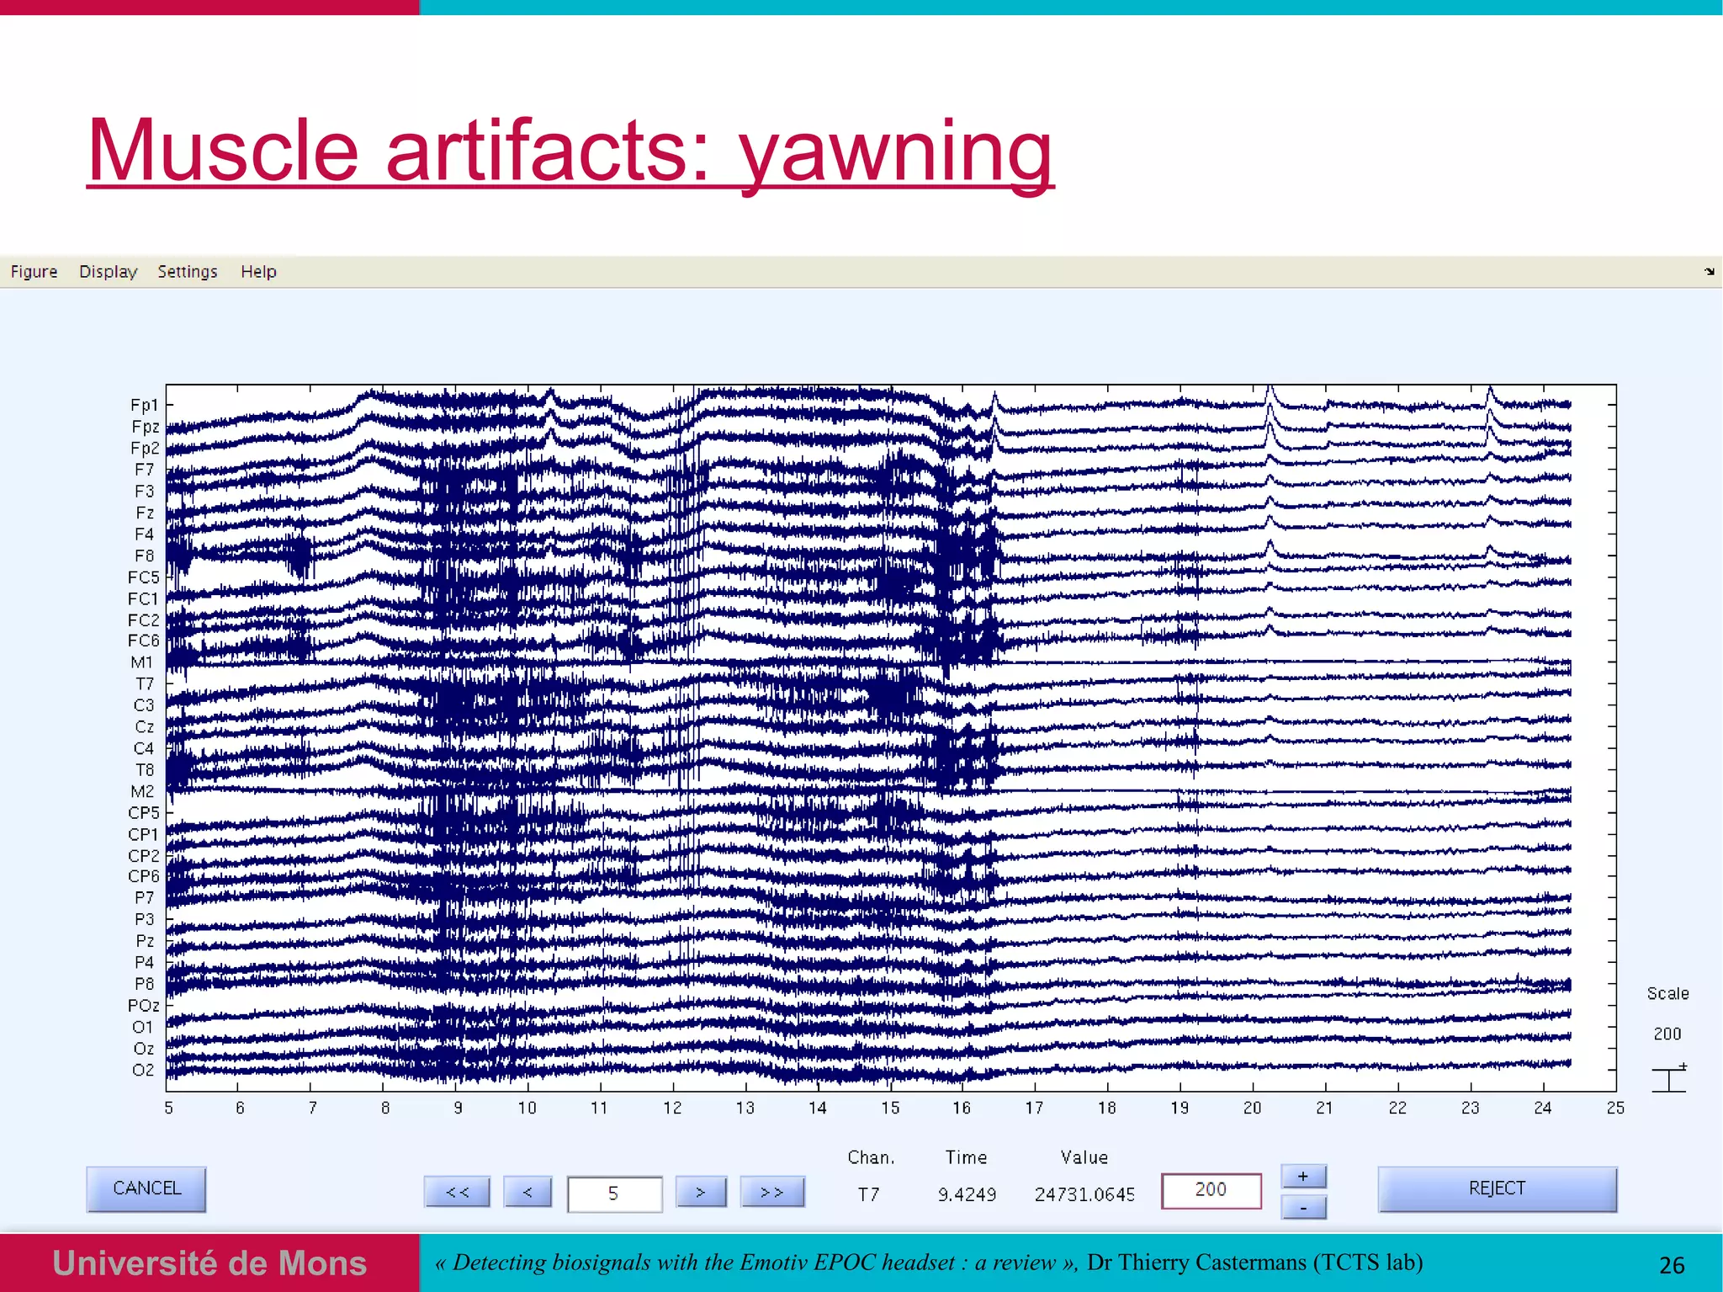This screenshot has height=1292, width=1723.
Task: Click the T7 channel label on the axis
Action: click(x=145, y=683)
